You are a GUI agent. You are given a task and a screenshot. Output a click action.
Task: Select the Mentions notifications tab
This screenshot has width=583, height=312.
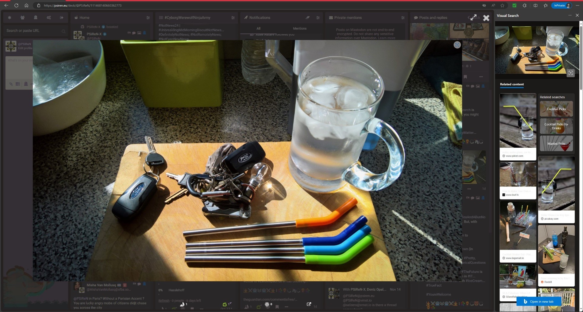click(299, 28)
